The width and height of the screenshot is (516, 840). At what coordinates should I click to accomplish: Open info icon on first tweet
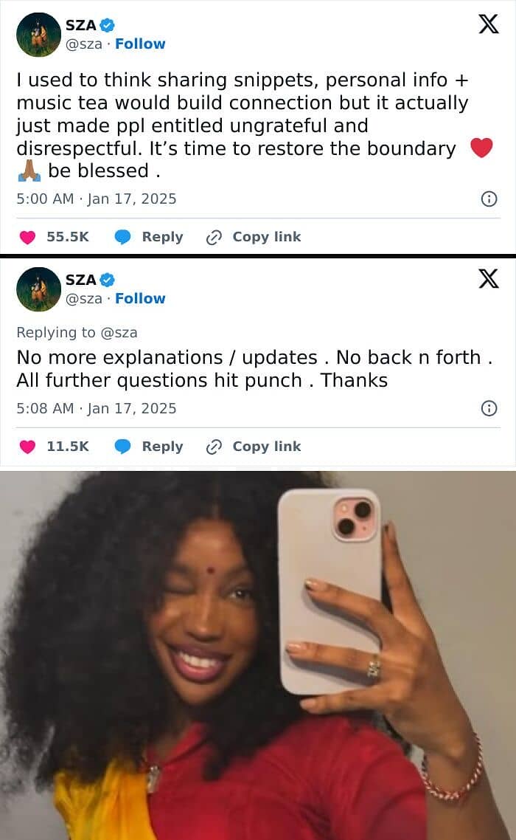(x=489, y=199)
